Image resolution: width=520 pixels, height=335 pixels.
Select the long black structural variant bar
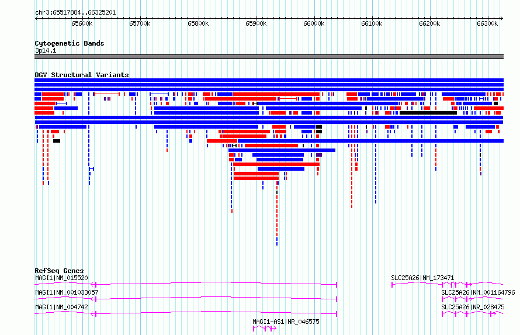(428, 113)
